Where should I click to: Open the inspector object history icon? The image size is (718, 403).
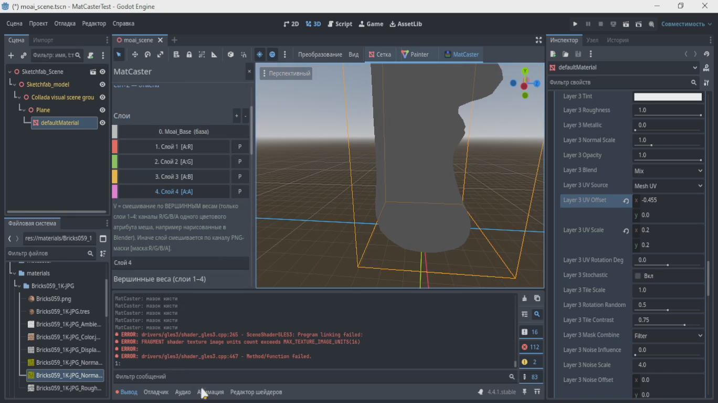coord(706,54)
